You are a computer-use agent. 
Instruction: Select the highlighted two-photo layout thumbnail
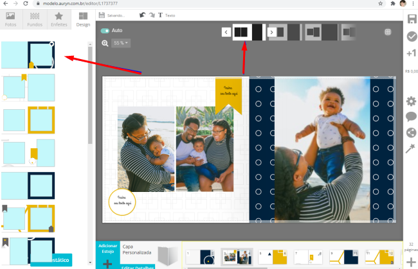(249, 32)
